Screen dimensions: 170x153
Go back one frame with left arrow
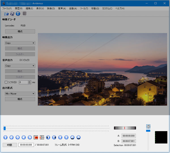pos(12,137)
